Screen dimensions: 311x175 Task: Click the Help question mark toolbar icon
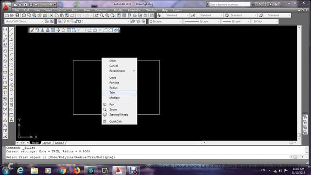(x=152, y=15)
